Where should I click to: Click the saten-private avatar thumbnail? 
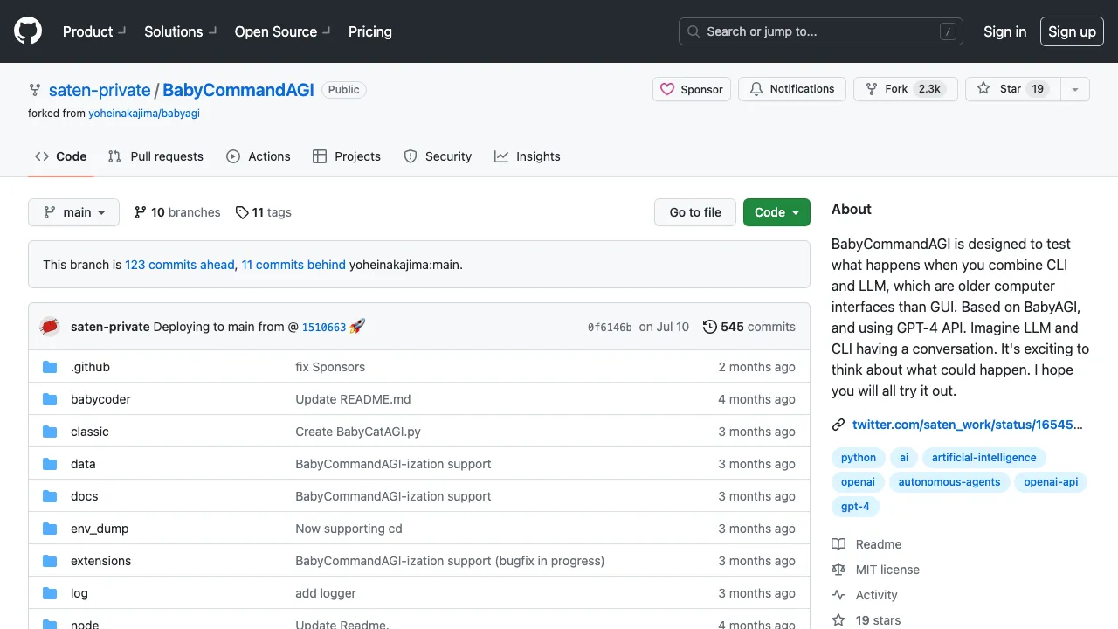[x=50, y=327]
